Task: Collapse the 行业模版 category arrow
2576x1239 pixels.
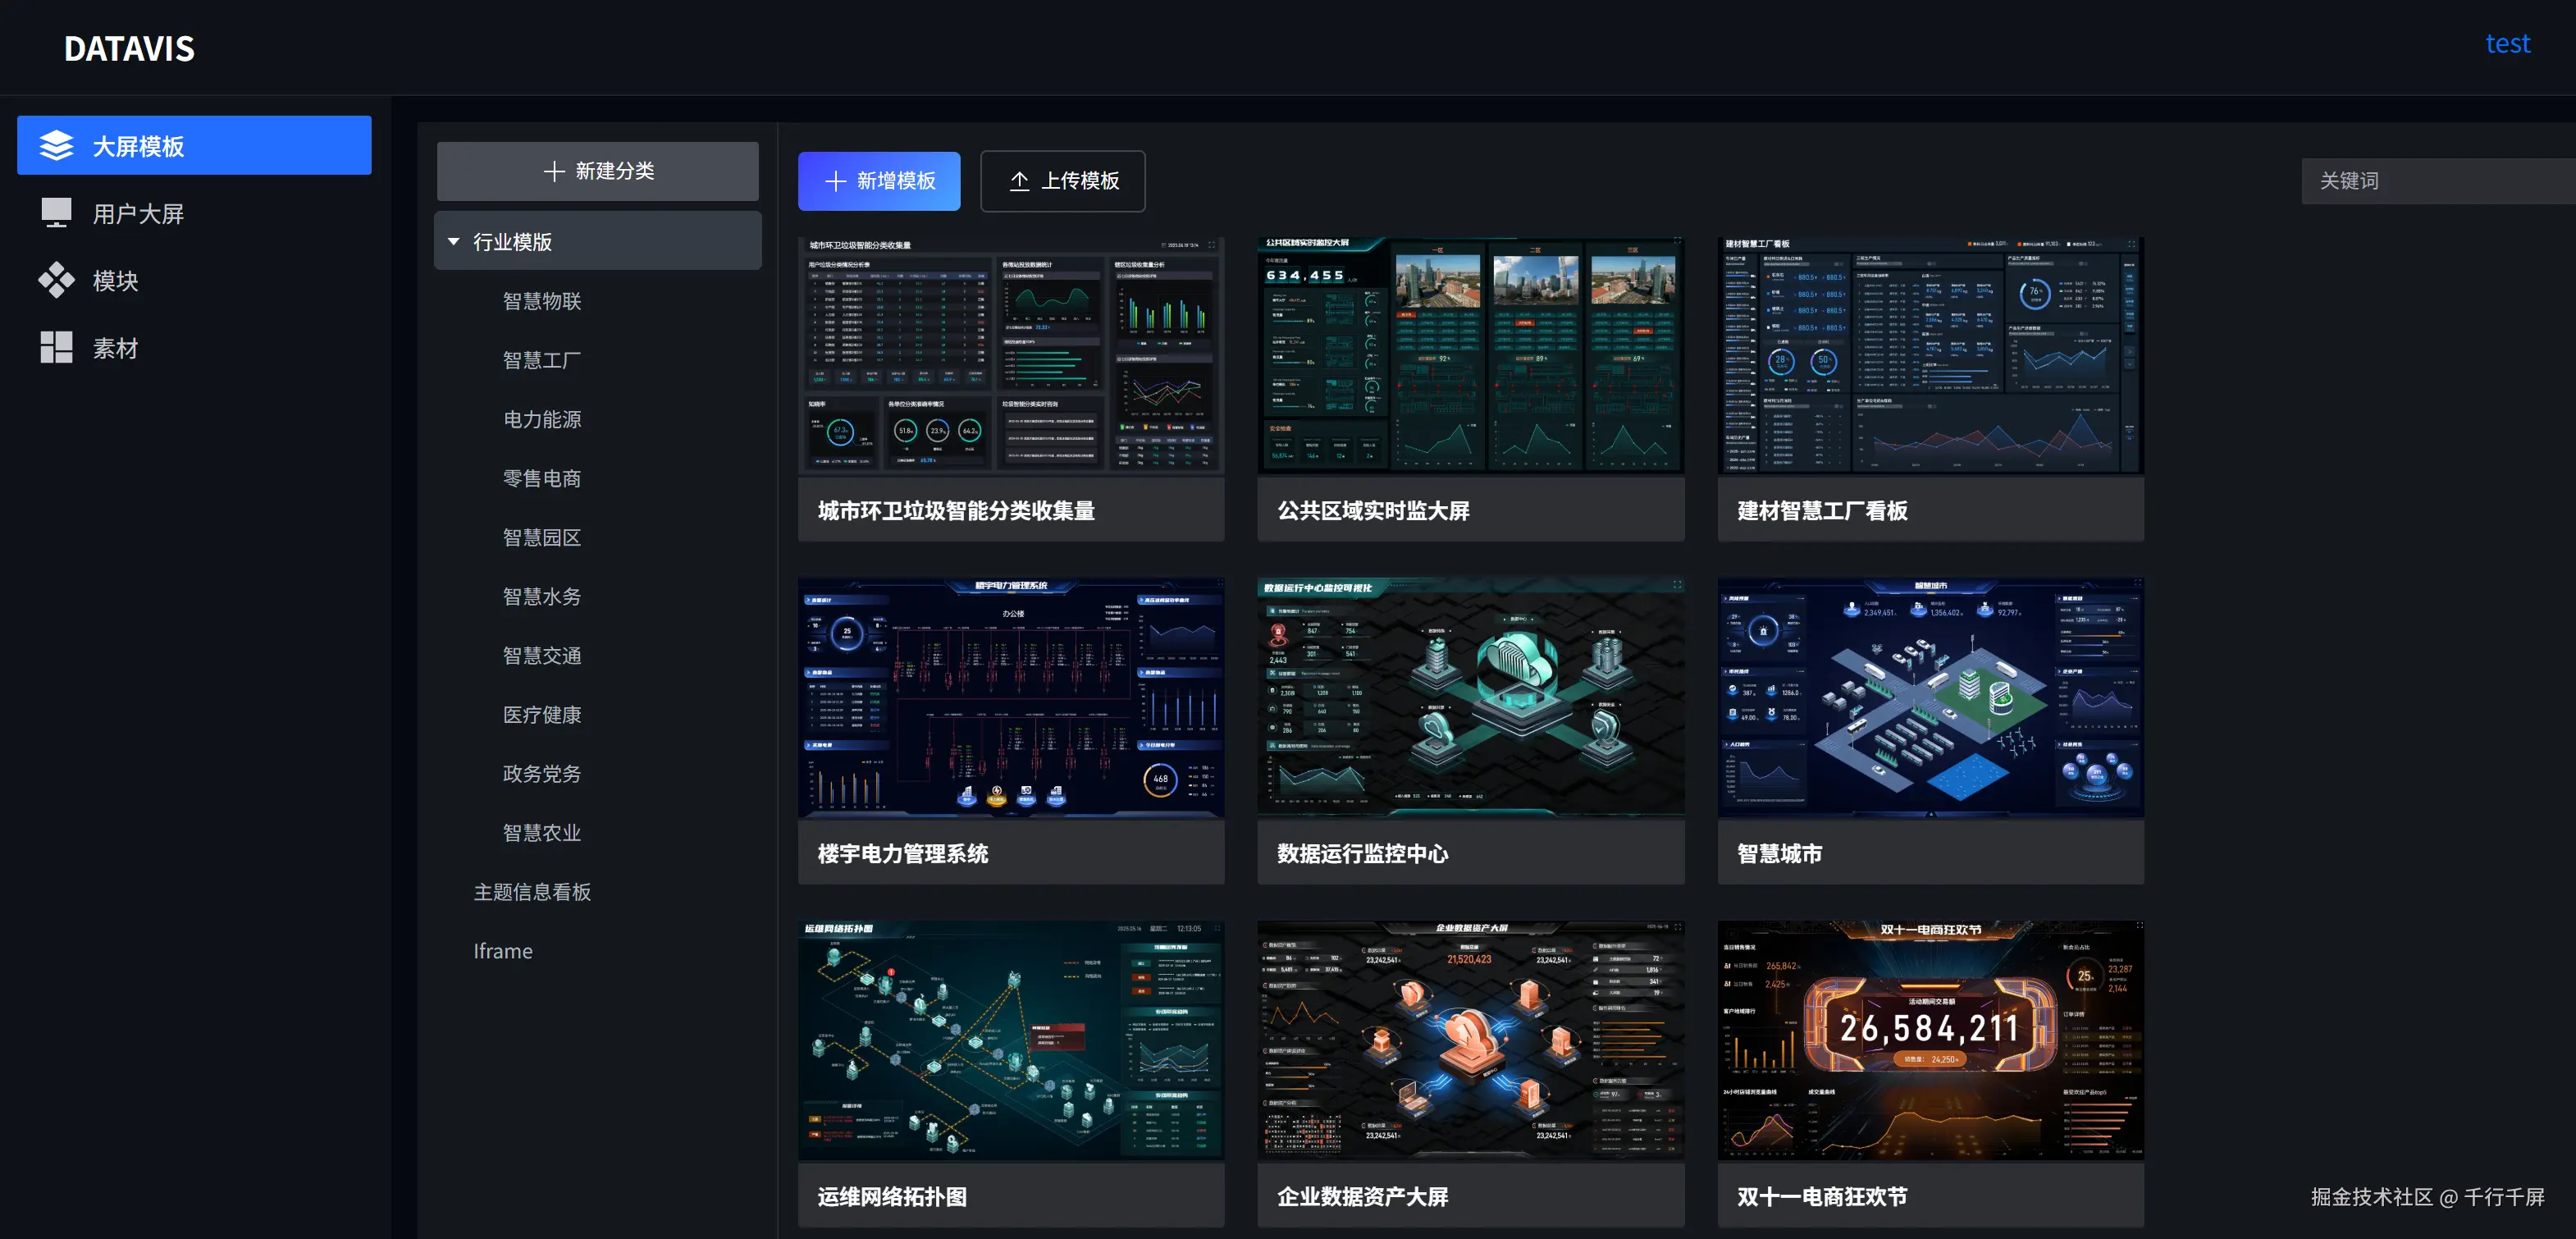Action: click(454, 242)
